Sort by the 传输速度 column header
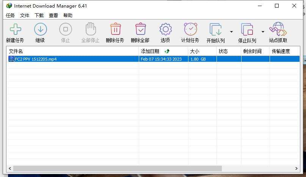The height and width of the screenshot is (177, 306). pyautogui.click(x=285, y=51)
